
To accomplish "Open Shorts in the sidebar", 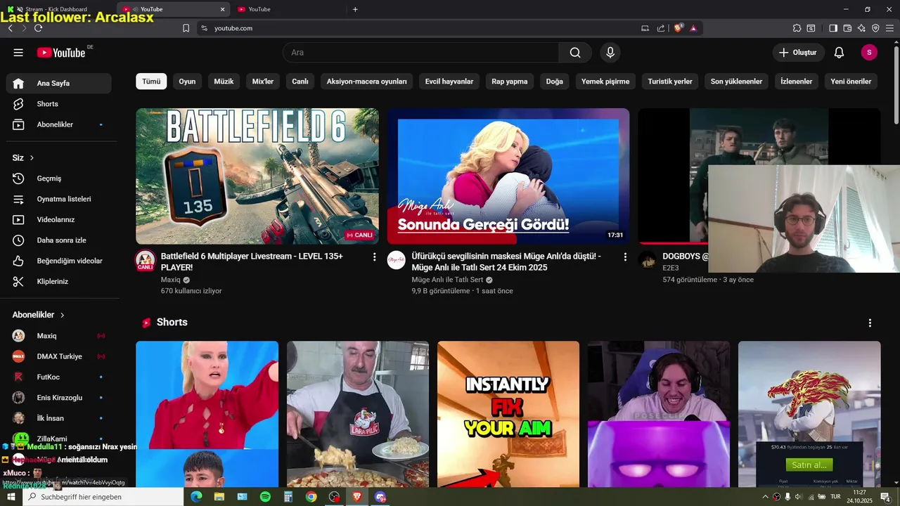I will pos(59,104).
